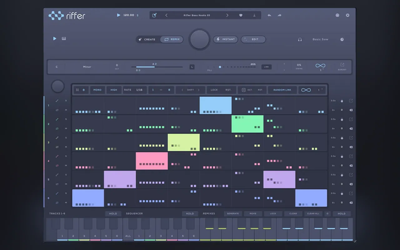Screen dimensions: 400x250
Task: Go to next preset with right chevron
Action: click(x=227, y=15)
